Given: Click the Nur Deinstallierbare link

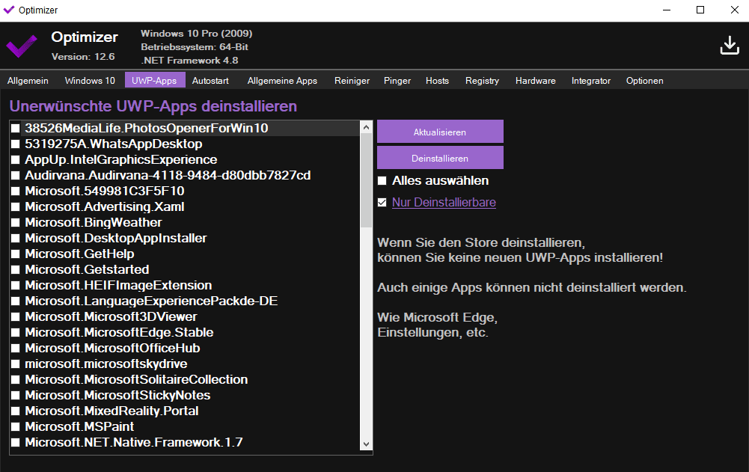Looking at the screenshot, I should pyautogui.click(x=444, y=203).
